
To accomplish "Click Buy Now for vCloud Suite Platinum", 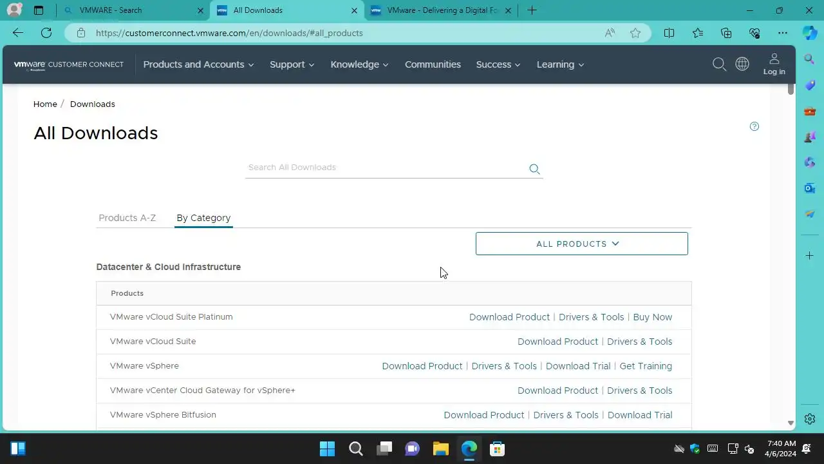I will point(652,317).
